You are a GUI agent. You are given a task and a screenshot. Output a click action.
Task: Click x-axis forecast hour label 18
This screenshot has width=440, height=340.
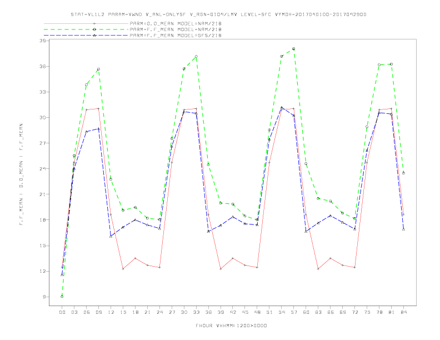[x=135, y=312]
